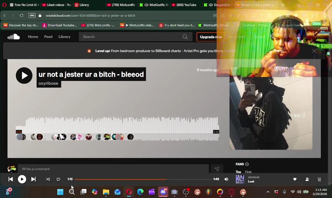
Task: Click the 6 months ago timestamp
Action: click(208, 70)
